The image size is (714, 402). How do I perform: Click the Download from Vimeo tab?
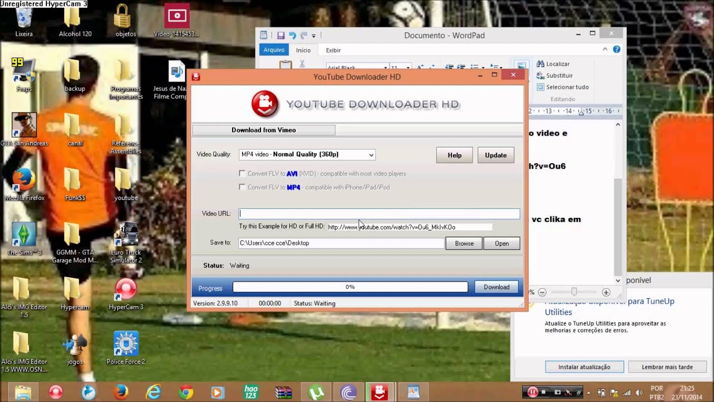coord(264,130)
